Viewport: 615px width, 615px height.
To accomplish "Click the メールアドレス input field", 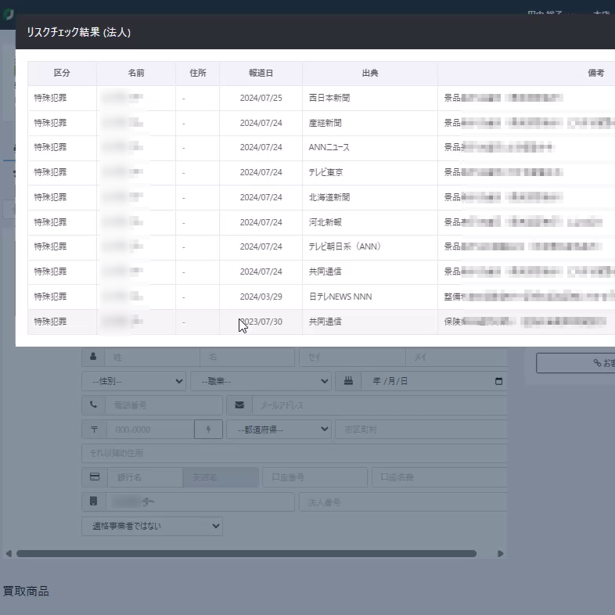I will [379, 405].
